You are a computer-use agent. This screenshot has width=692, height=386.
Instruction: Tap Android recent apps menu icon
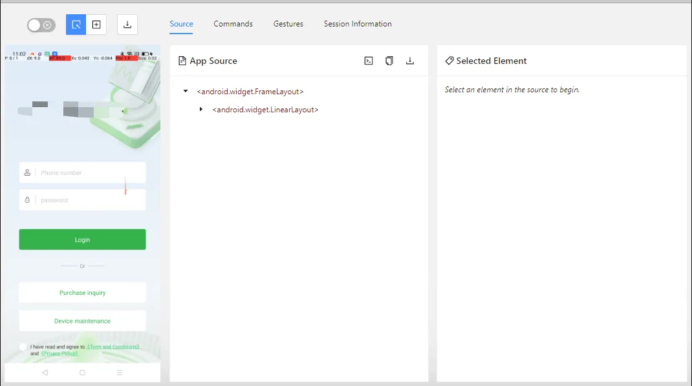[120, 372]
